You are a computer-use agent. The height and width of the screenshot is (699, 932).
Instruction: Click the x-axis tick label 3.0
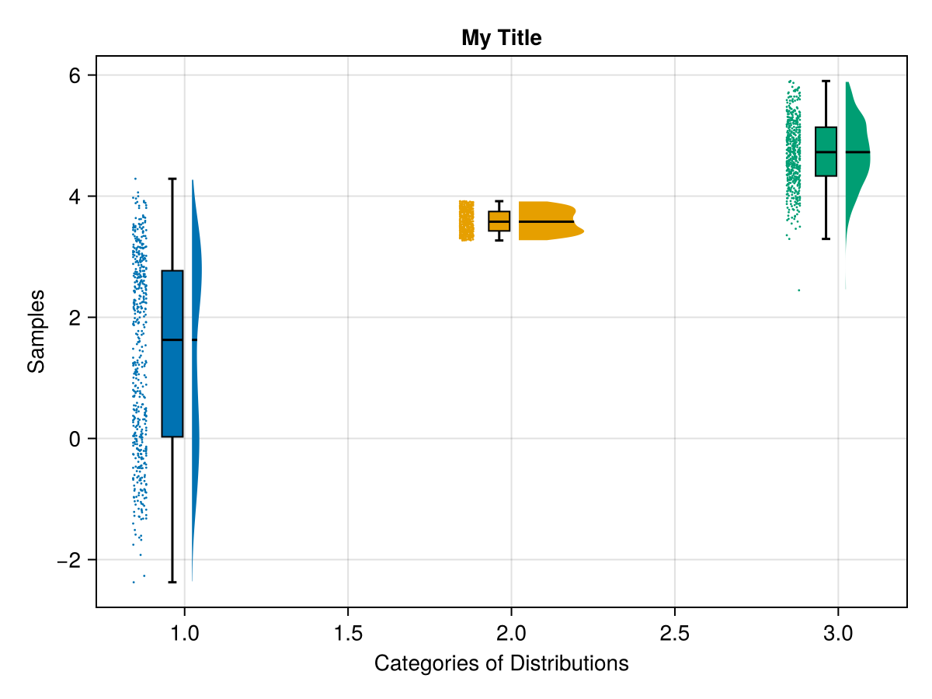tap(838, 631)
